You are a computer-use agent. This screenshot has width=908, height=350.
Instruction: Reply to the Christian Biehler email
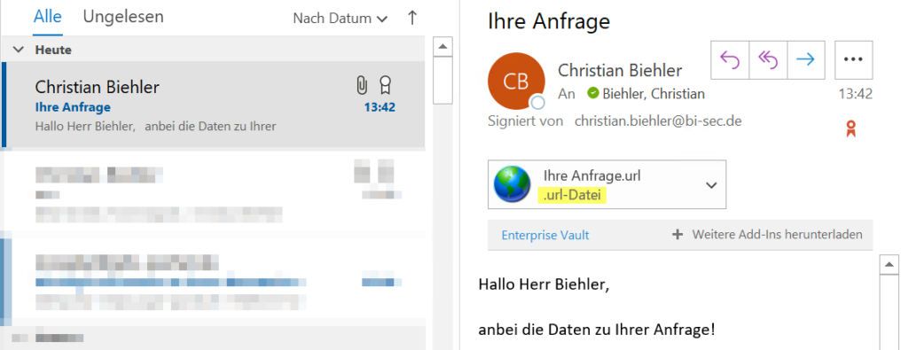pos(730,59)
